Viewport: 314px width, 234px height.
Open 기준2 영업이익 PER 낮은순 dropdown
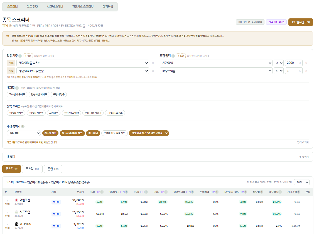(83, 71)
